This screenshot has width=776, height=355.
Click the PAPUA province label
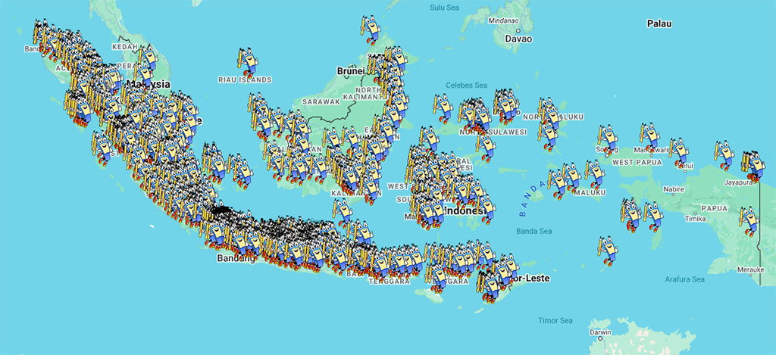tap(714, 209)
